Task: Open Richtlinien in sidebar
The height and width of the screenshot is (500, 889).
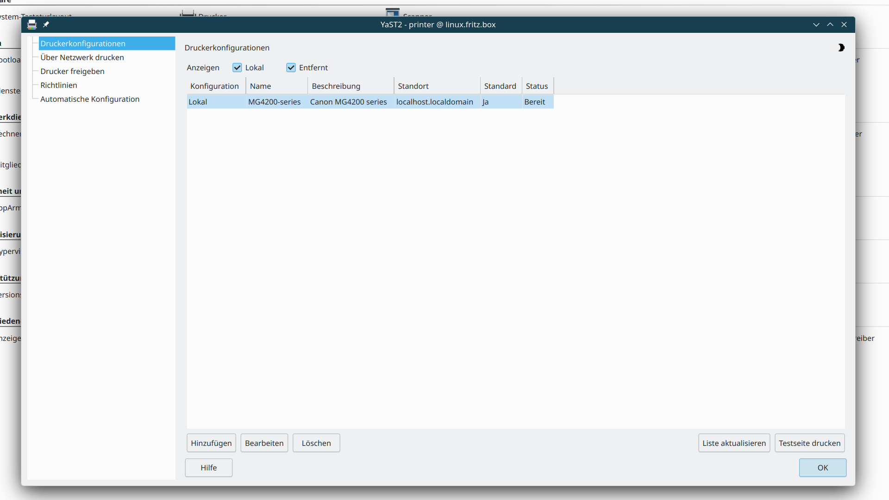Action: [x=59, y=85]
